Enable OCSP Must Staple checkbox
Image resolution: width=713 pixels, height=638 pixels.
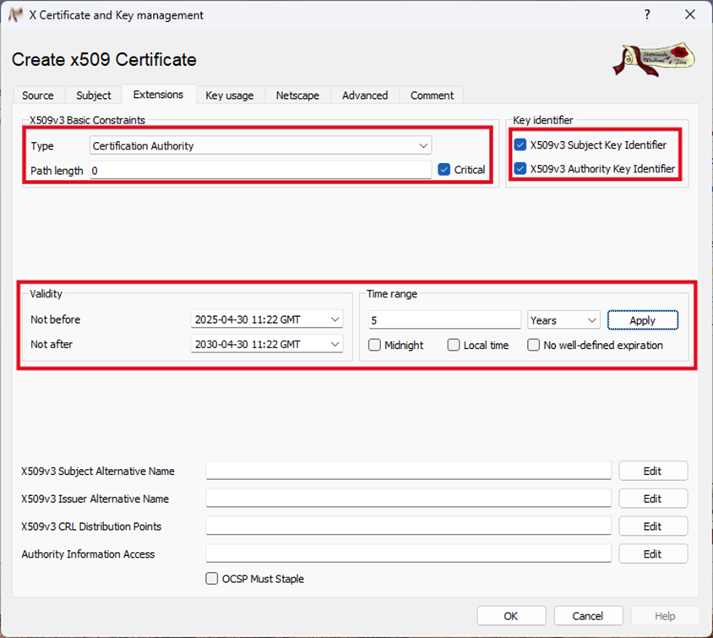[212, 579]
